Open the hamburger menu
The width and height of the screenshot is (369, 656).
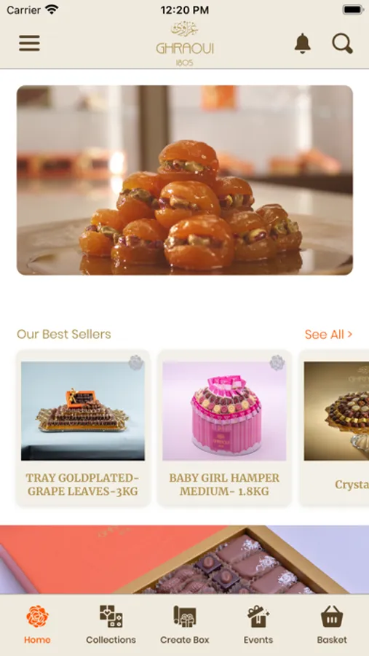point(29,44)
